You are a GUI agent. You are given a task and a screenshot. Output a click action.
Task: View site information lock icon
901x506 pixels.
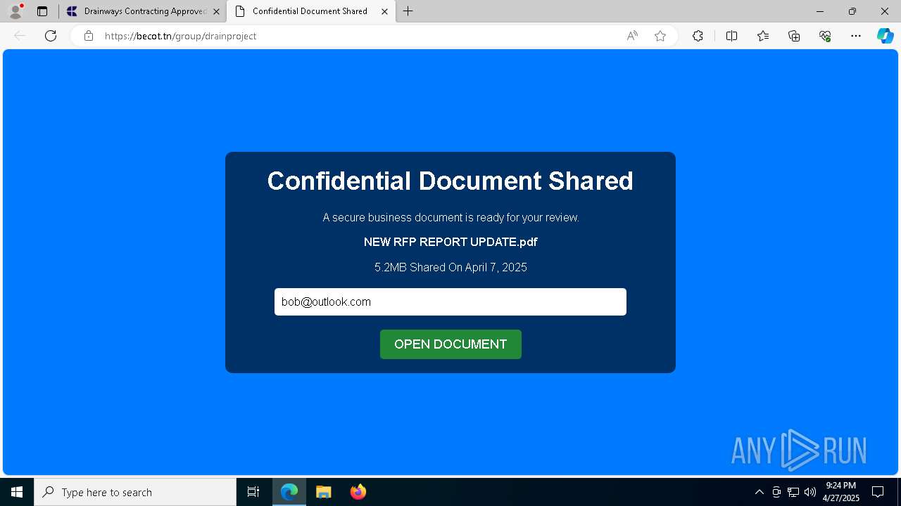coord(89,36)
